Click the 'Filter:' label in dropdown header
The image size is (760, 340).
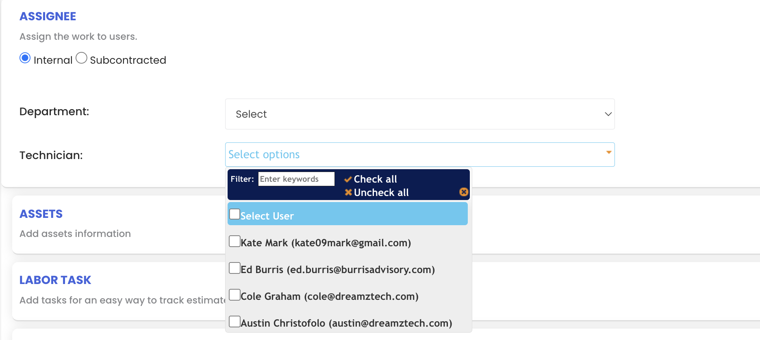pyautogui.click(x=242, y=179)
